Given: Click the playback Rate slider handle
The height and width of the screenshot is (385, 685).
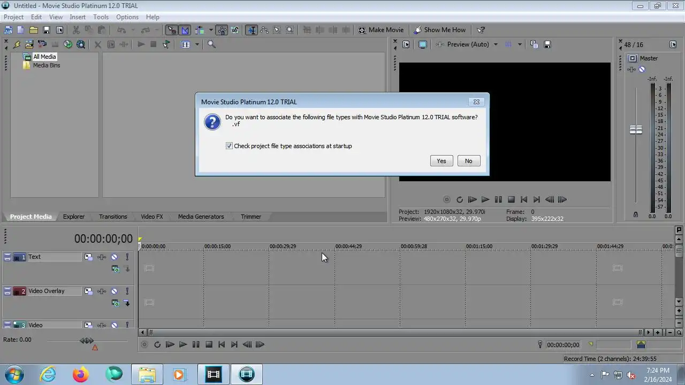Looking at the screenshot, I should pyautogui.click(x=87, y=341).
